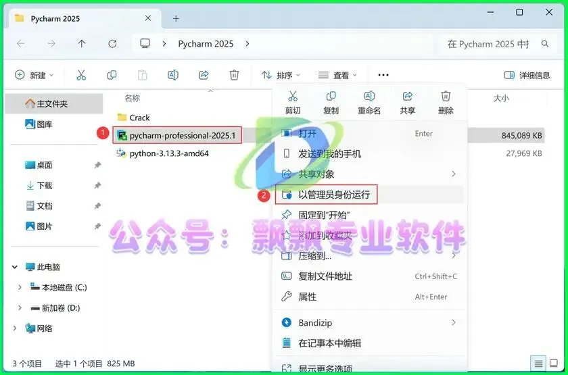Expand 本地磁盘 (C:) node
The width and height of the screenshot is (568, 375).
click(x=20, y=287)
